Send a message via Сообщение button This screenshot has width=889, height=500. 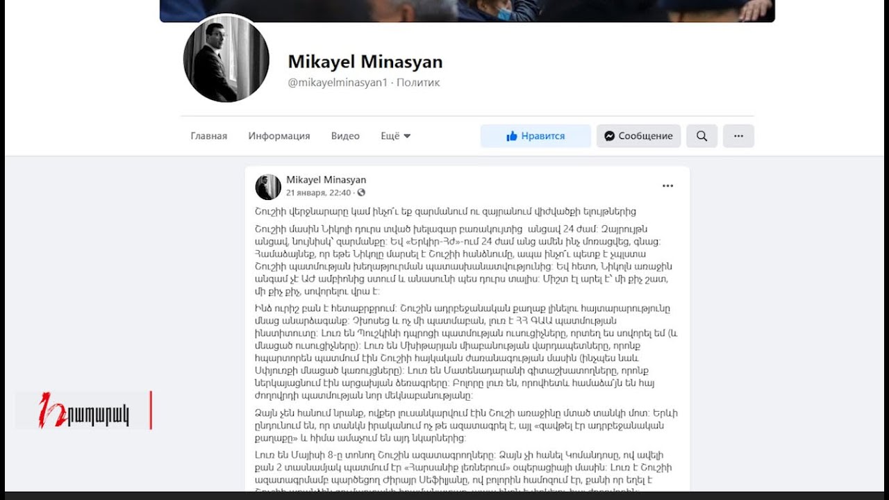pos(638,136)
